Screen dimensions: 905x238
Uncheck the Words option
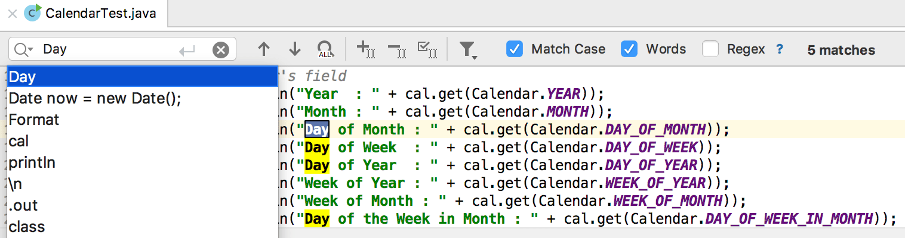coord(629,49)
